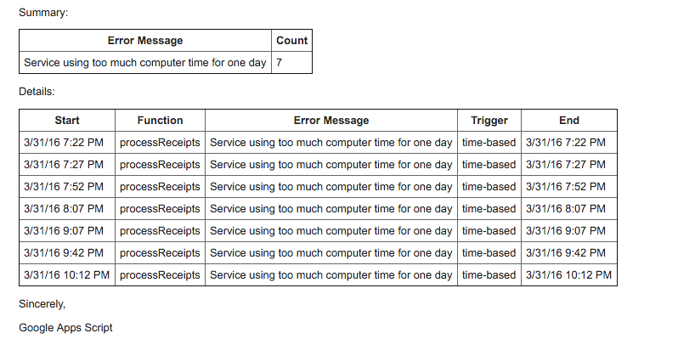Select the Error Message header in summary table
Viewport: 678px width, 339px height.
pos(145,41)
